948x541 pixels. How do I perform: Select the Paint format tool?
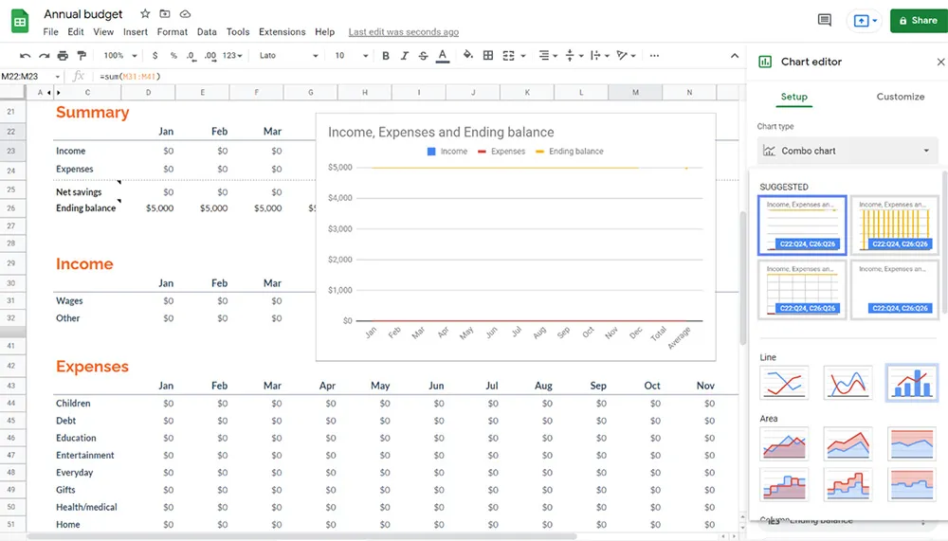tap(82, 56)
